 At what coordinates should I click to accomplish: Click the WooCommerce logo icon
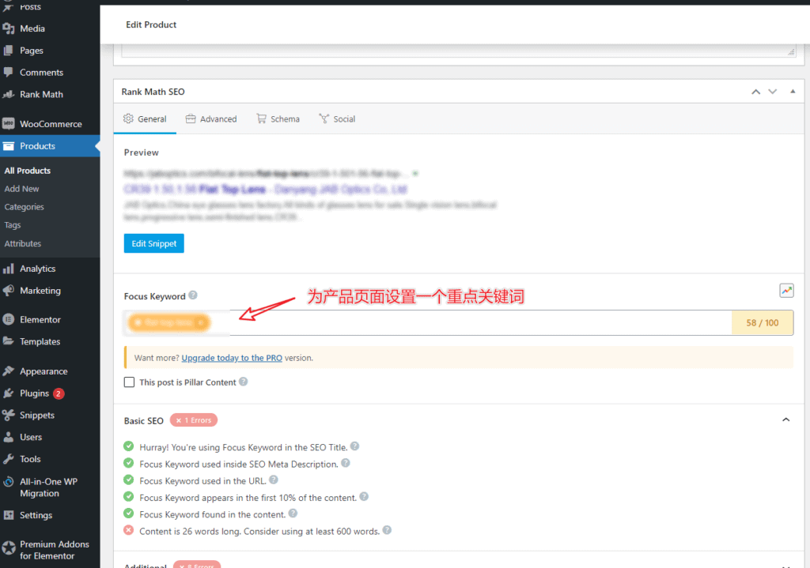pyautogui.click(x=8, y=123)
